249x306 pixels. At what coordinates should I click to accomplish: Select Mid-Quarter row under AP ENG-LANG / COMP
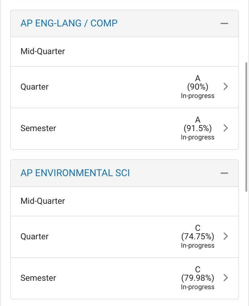click(x=43, y=51)
